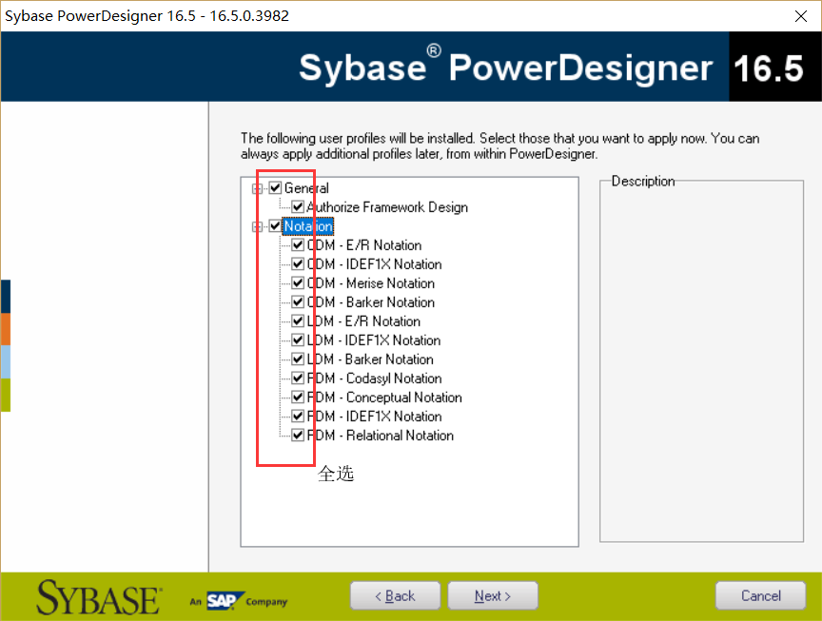Select PDM - Conceptual Notation row text

click(384, 398)
